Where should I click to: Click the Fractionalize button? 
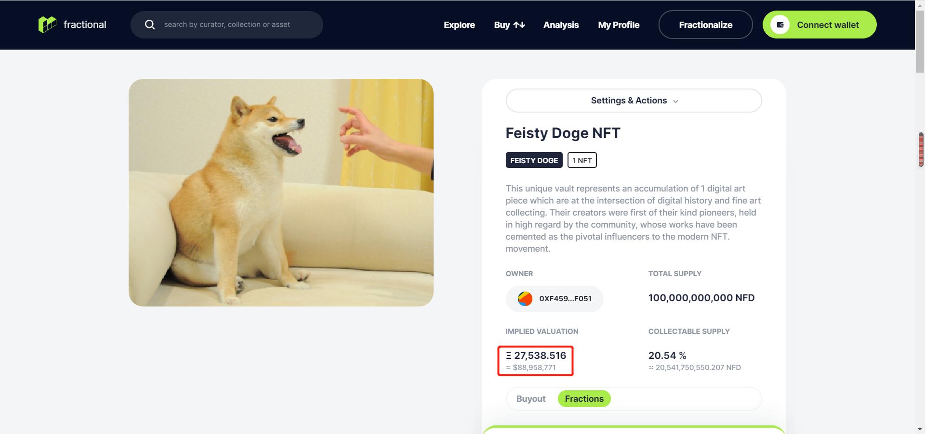pos(705,25)
